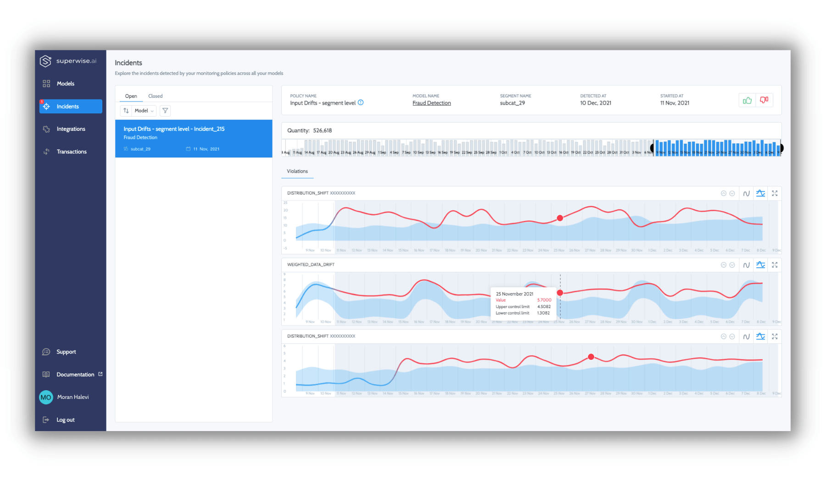This screenshot has height=482, width=826.
Task: Click the down chevron on the WEIGHTED_DATA_DRIFT chart
Action: [x=732, y=264]
